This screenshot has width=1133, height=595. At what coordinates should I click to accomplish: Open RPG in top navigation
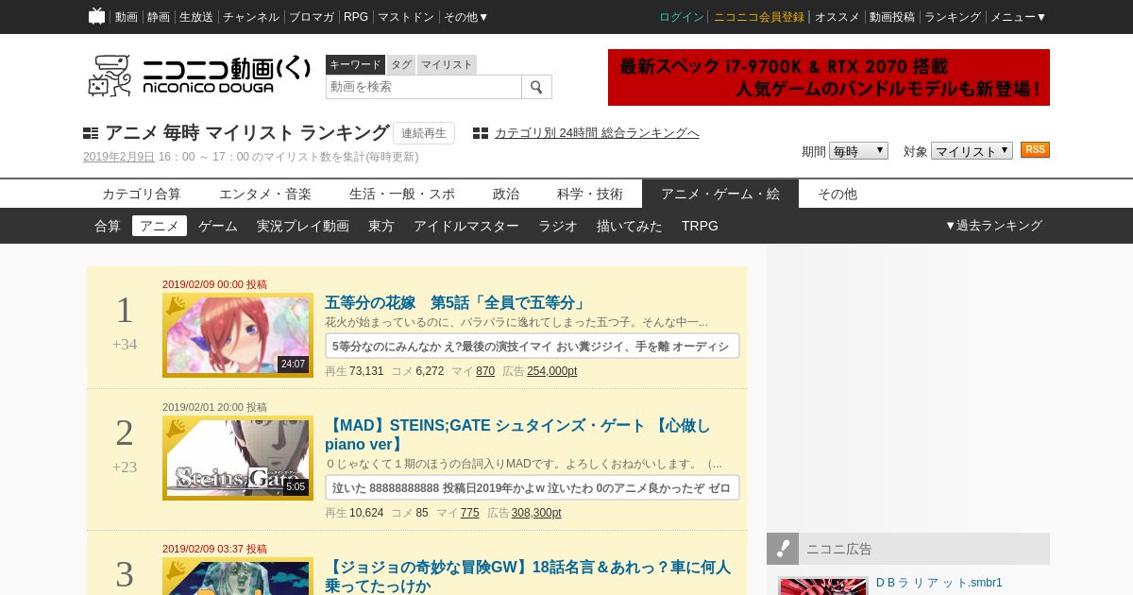click(x=356, y=17)
